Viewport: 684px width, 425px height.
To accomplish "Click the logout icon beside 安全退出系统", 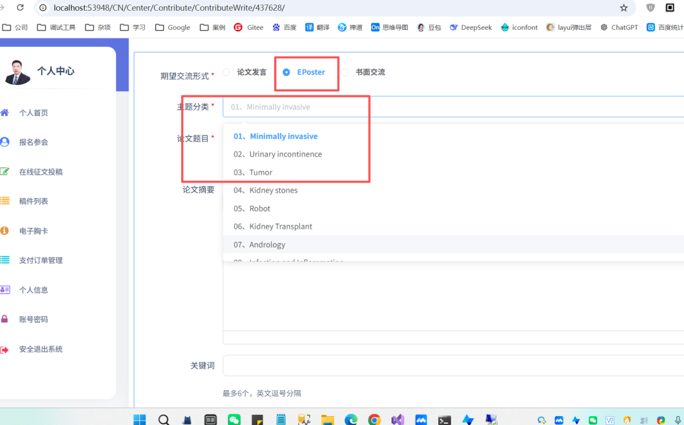I will click(x=4, y=349).
